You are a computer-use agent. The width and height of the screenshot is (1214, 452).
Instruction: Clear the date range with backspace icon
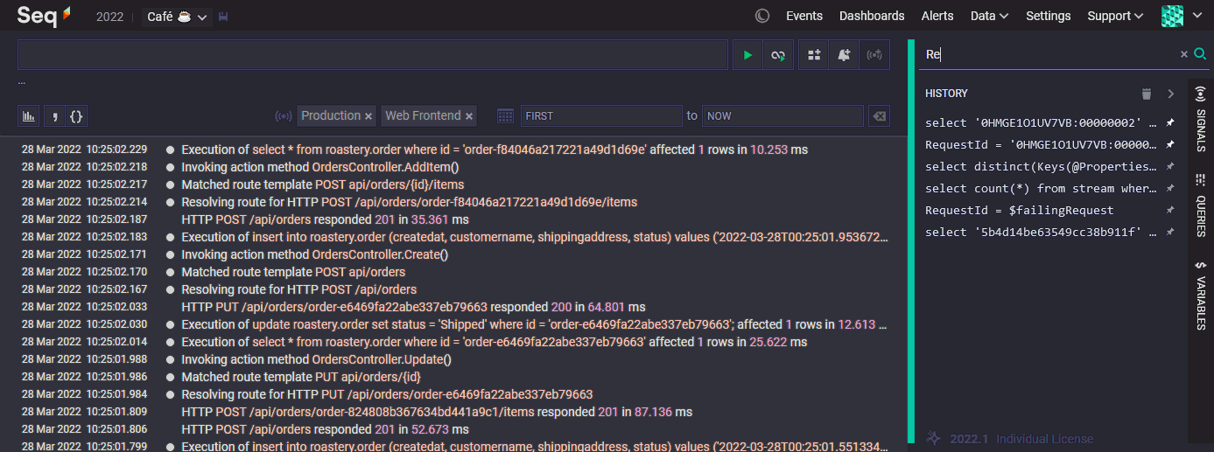(879, 115)
